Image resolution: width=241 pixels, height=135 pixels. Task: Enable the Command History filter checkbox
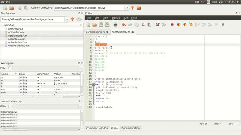pos(10,106)
